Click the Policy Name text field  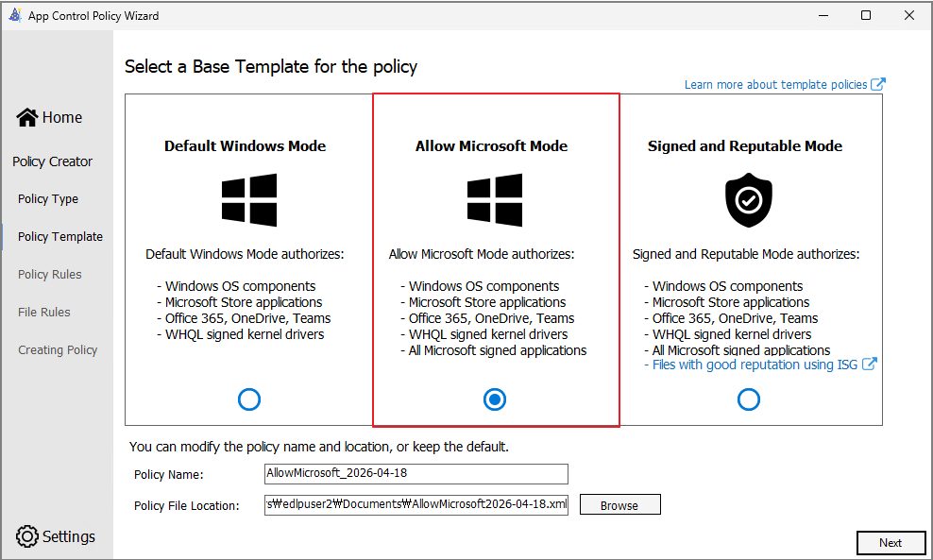pos(416,474)
